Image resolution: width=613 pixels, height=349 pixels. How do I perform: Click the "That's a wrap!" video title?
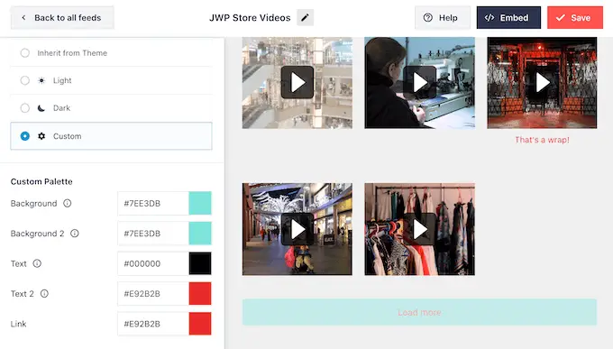pyautogui.click(x=543, y=140)
